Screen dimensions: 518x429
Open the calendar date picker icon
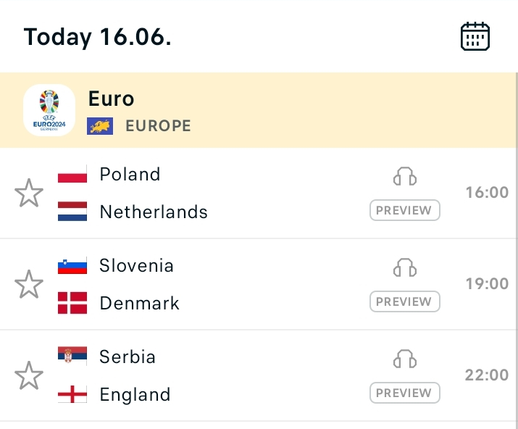pyautogui.click(x=475, y=36)
